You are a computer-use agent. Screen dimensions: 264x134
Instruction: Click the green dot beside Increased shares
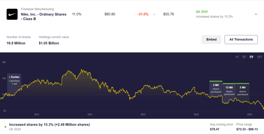coord(5,127)
